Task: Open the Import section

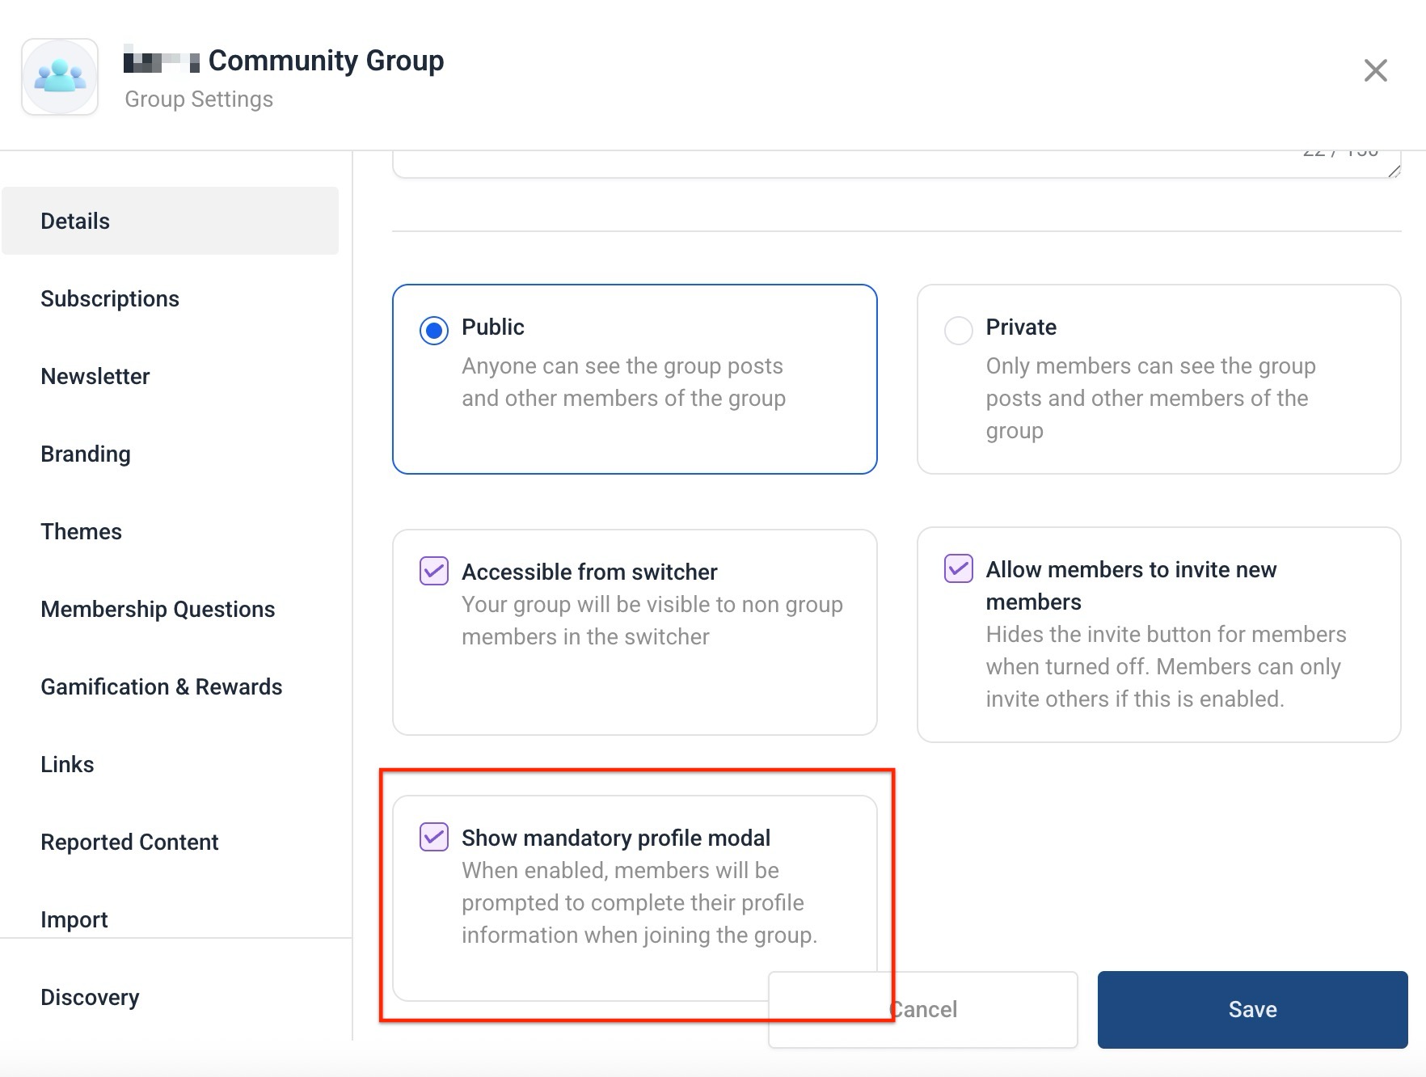Action: (x=74, y=919)
